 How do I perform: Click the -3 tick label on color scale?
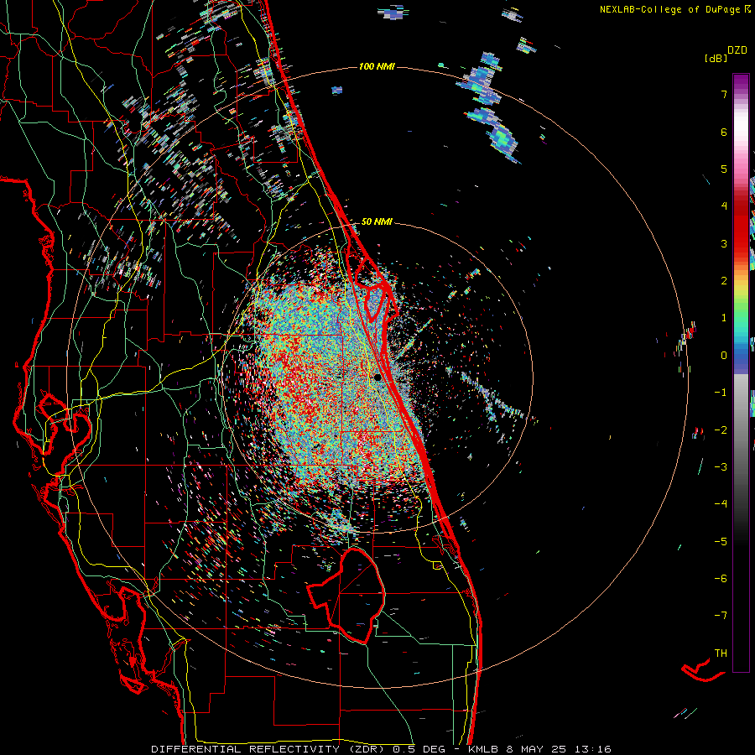721,467
